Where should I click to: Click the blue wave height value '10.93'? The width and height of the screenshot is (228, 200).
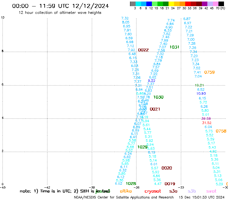pos(201,94)
